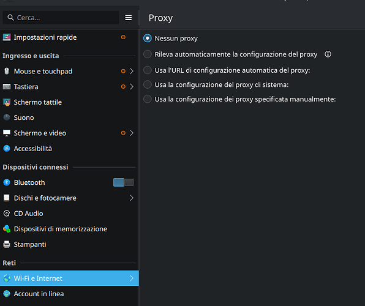Viewport: 365px width, 306px height.
Task: Click orange changed indicator on Mouse e touchpad
Action: [x=123, y=71]
